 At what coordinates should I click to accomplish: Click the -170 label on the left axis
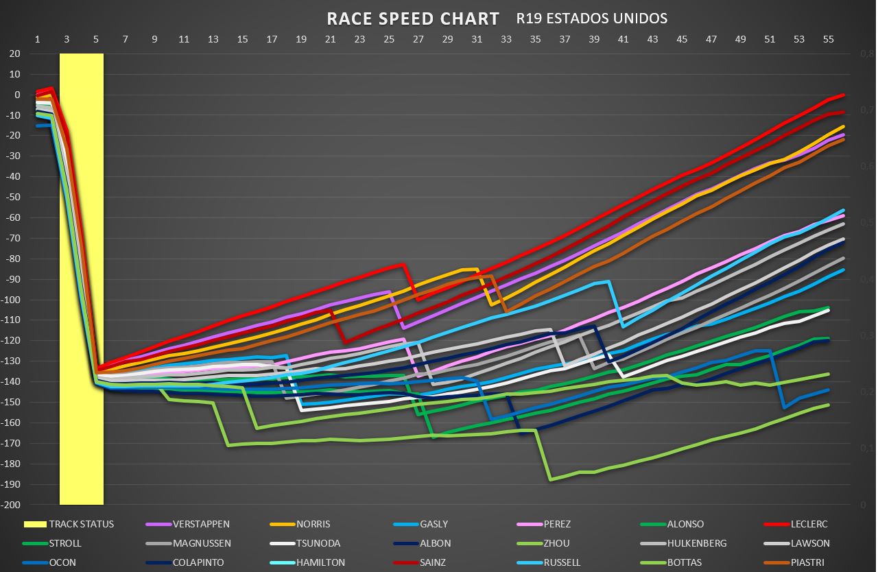(x=10, y=443)
